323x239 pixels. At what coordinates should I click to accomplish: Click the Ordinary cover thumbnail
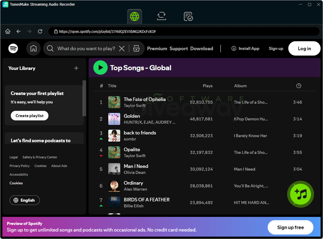114,186
